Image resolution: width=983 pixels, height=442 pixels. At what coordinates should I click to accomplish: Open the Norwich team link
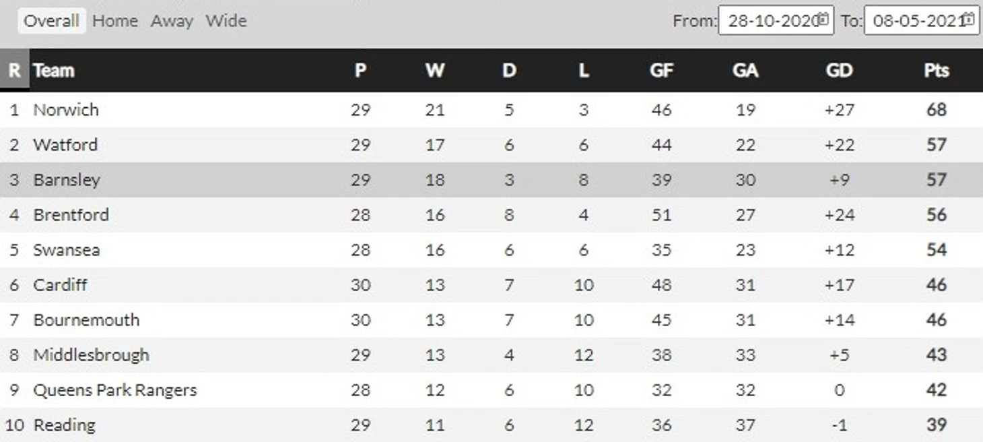tap(66, 110)
